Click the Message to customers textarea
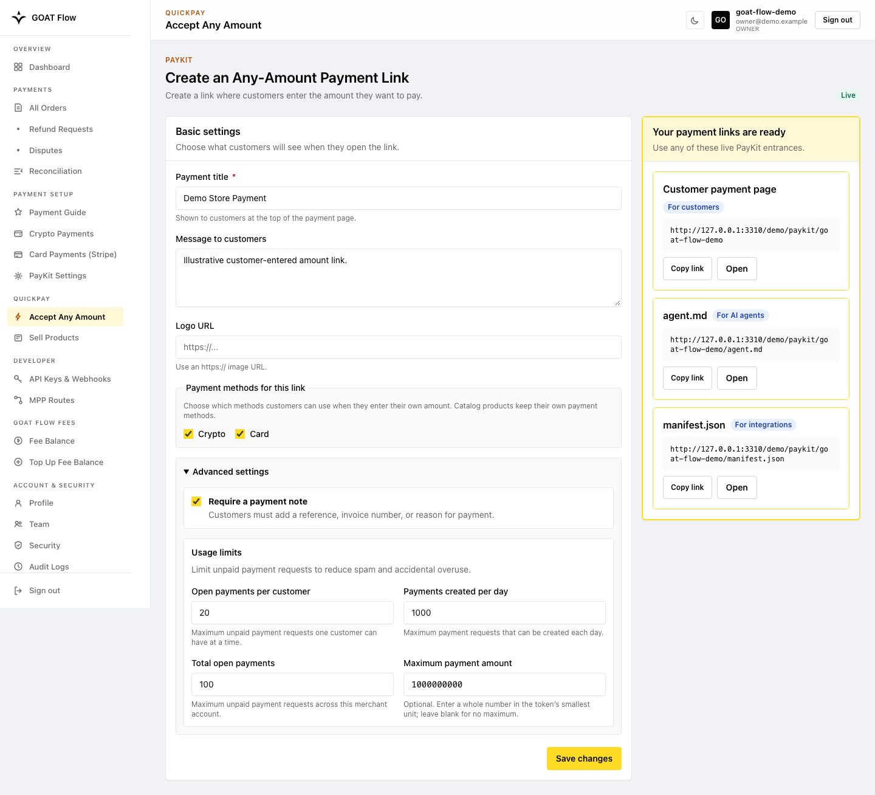875x795 pixels. (399, 278)
